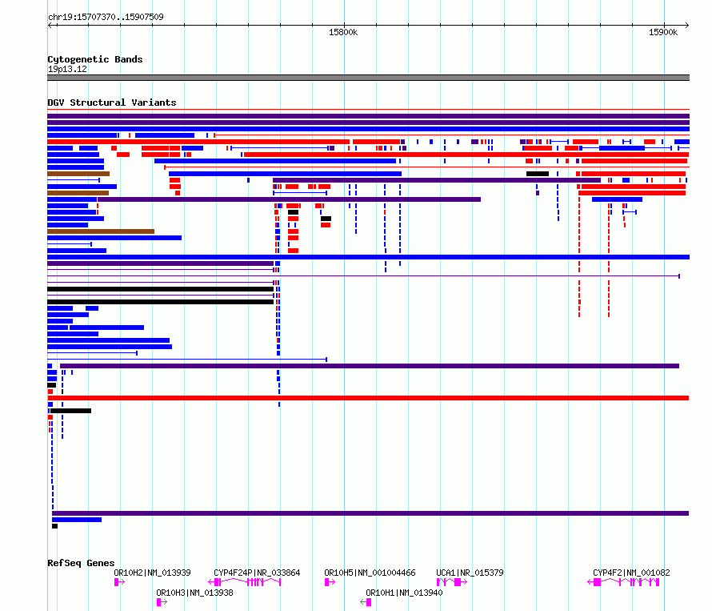This screenshot has width=712, height=611.
Task: Click the OR10H3 gene glyph
Action: [x=162, y=602]
